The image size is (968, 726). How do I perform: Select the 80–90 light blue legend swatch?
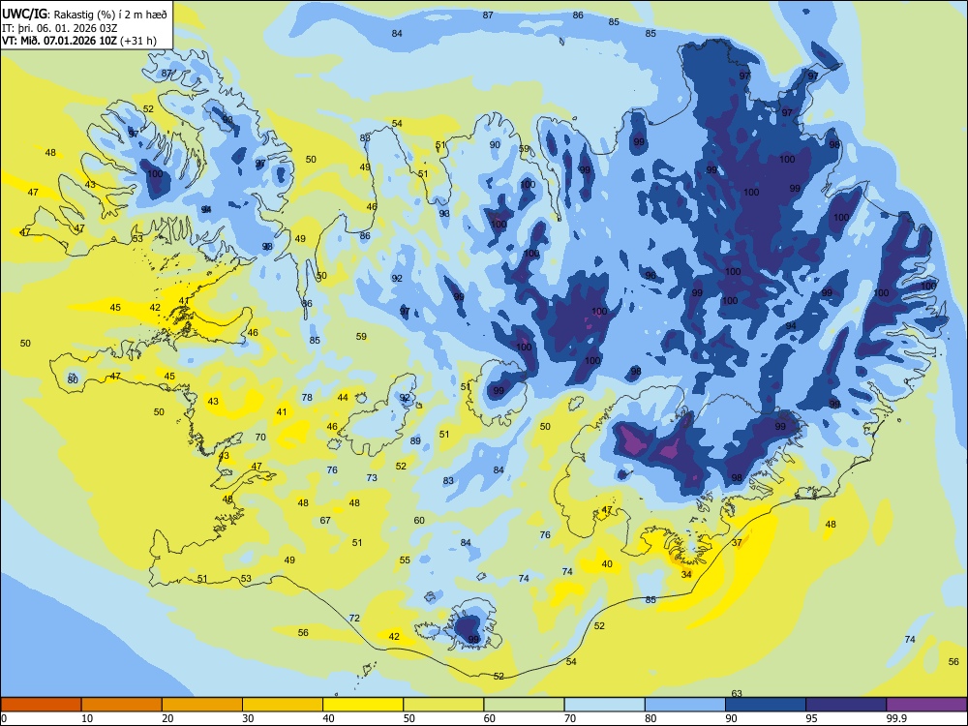pyautogui.click(x=685, y=705)
